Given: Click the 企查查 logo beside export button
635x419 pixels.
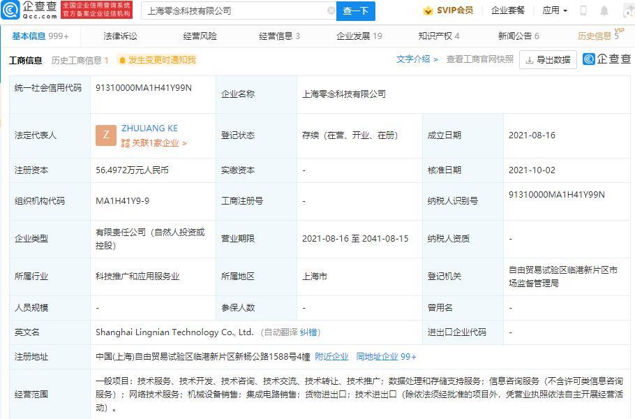Looking at the screenshot, I should (606, 59).
